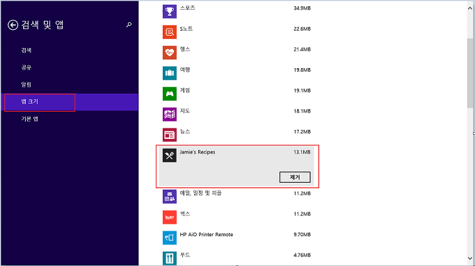
Task: Open search with magnifier icon
Action: click(129, 24)
